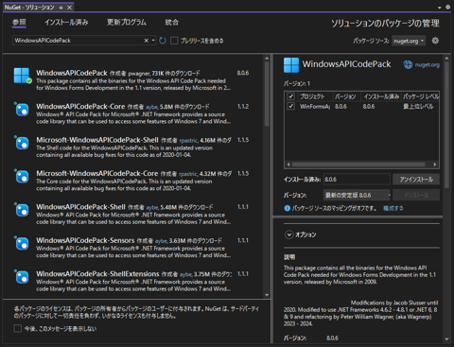454x347 pixels.
Task: Click the project table scroll right arrow
Action: point(435,165)
